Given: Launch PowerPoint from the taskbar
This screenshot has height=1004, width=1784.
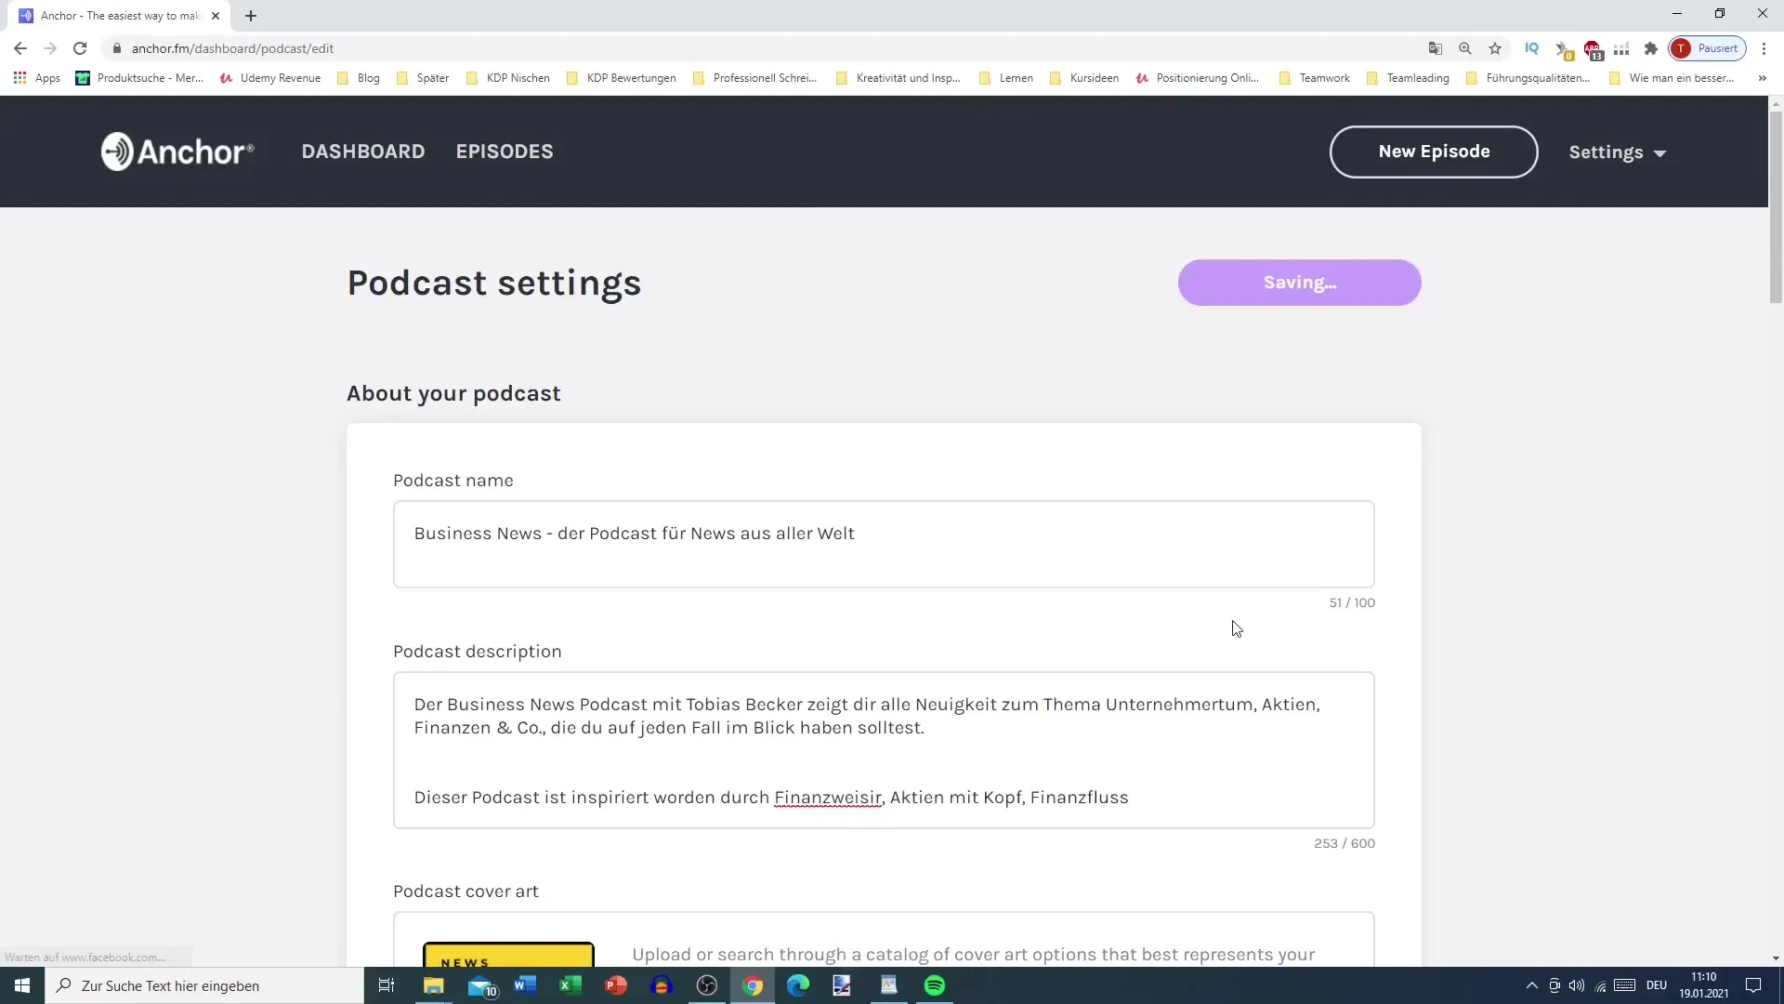Looking at the screenshot, I should pyautogui.click(x=616, y=985).
